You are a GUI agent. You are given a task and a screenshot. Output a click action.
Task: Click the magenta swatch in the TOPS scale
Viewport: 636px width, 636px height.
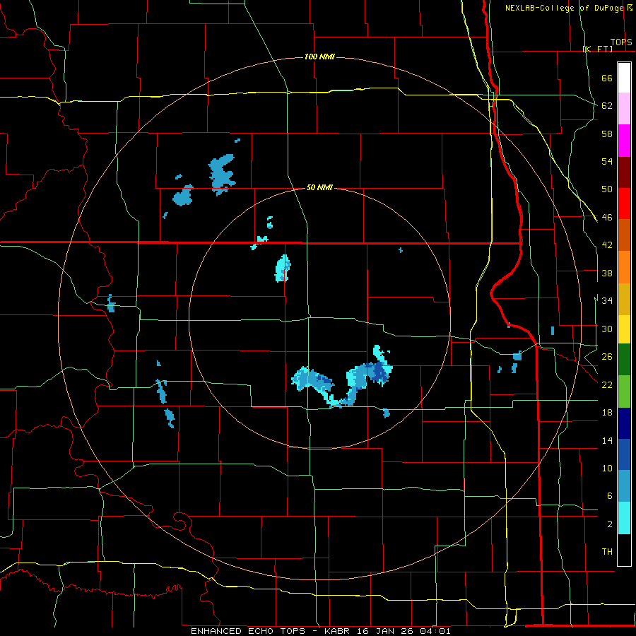624,141
